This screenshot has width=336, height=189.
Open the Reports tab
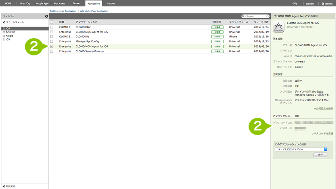pos(111,3)
